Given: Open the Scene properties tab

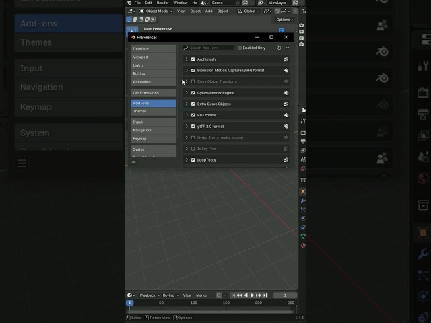Looking at the screenshot, I should pos(303,159).
